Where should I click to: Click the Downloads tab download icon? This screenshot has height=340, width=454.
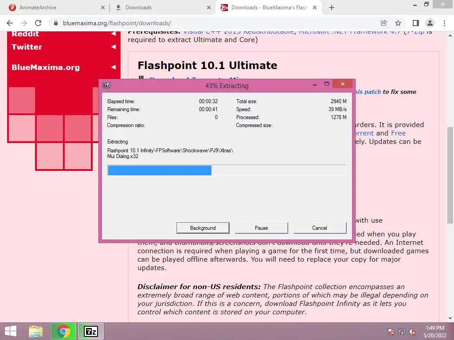point(118,8)
